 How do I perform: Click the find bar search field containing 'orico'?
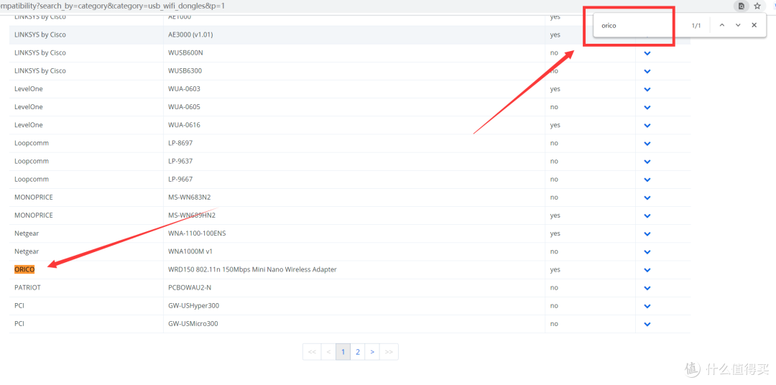coord(641,25)
